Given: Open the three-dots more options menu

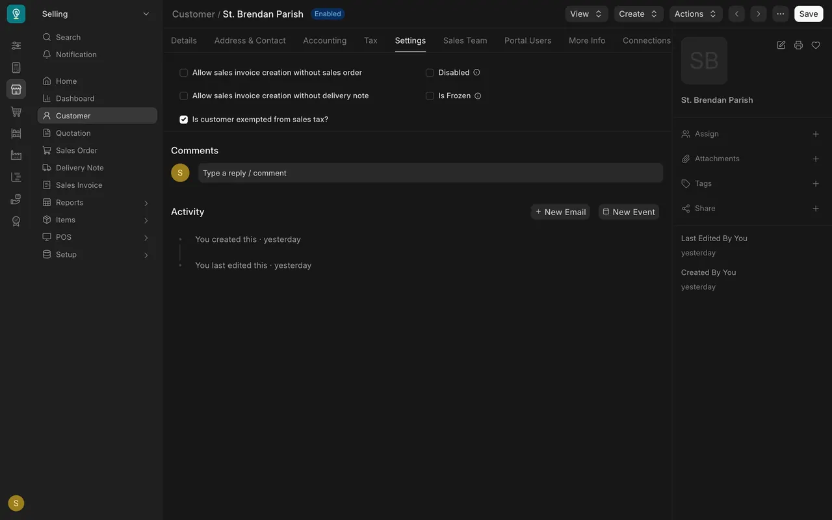Looking at the screenshot, I should coord(781,14).
